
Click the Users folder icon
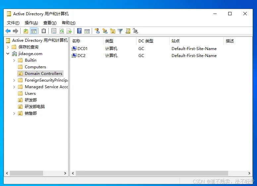coord(20,93)
